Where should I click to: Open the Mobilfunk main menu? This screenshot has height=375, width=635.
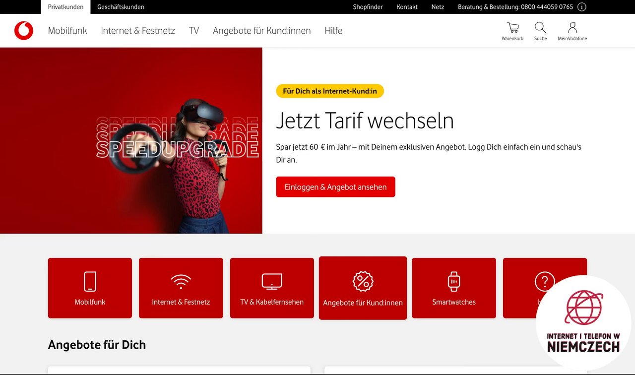(67, 31)
